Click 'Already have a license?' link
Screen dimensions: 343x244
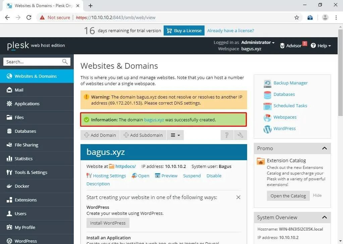(x=231, y=30)
